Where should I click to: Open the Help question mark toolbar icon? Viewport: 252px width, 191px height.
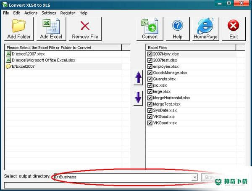click(177, 26)
